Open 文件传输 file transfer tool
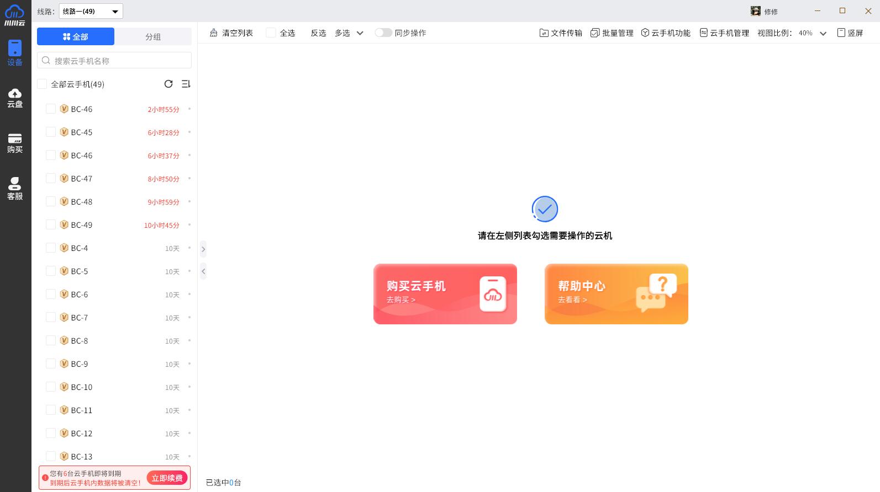The width and height of the screenshot is (880, 492). [x=561, y=33]
